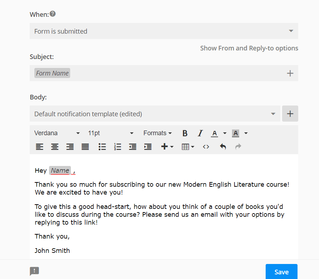This screenshot has height=279, width=319.
Task: Open the source code editor icon
Action: click(x=206, y=147)
